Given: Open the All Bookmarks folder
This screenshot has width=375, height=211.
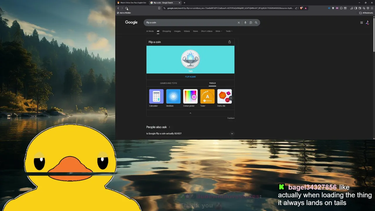Looking at the screenshot, I should click(366, 13).
